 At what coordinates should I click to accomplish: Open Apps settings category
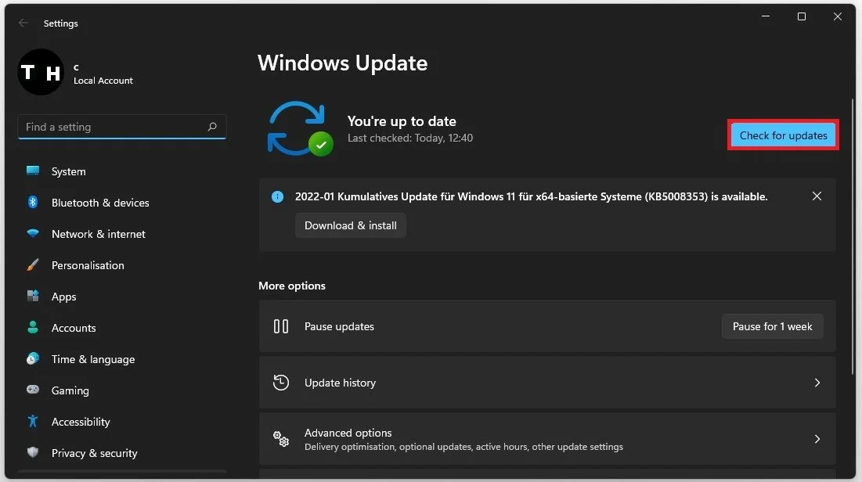122,297
